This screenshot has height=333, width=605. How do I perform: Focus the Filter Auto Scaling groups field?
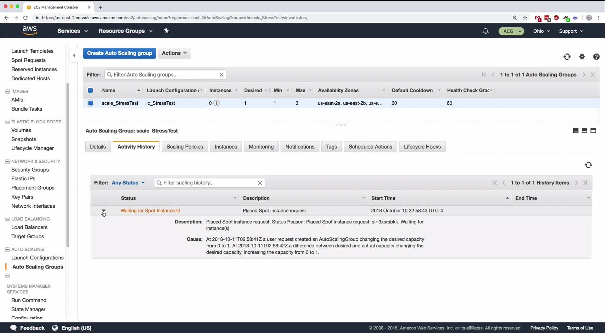point(165,75)
